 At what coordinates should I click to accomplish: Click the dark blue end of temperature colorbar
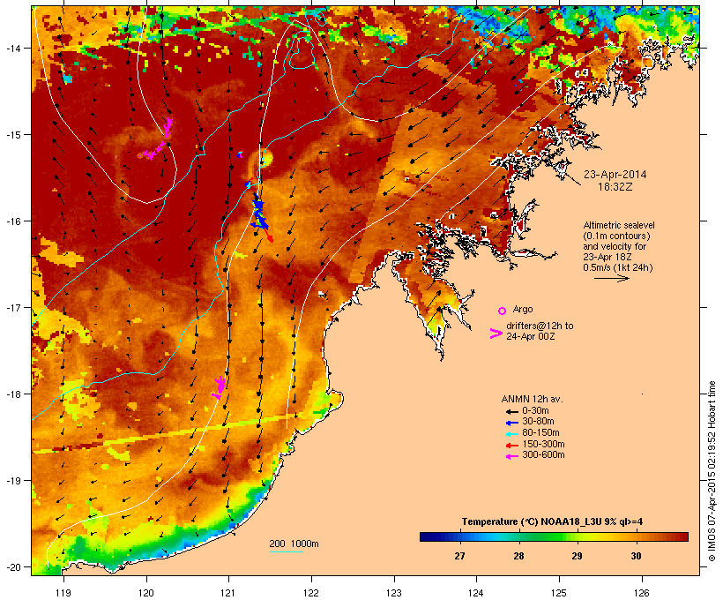point(427,536)
